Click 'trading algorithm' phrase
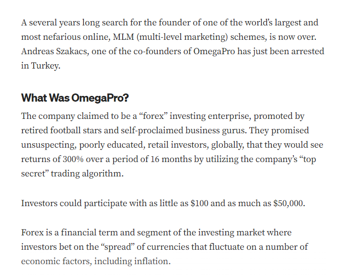The width and height of the screenshot is (337, 279). pos(87,174)
